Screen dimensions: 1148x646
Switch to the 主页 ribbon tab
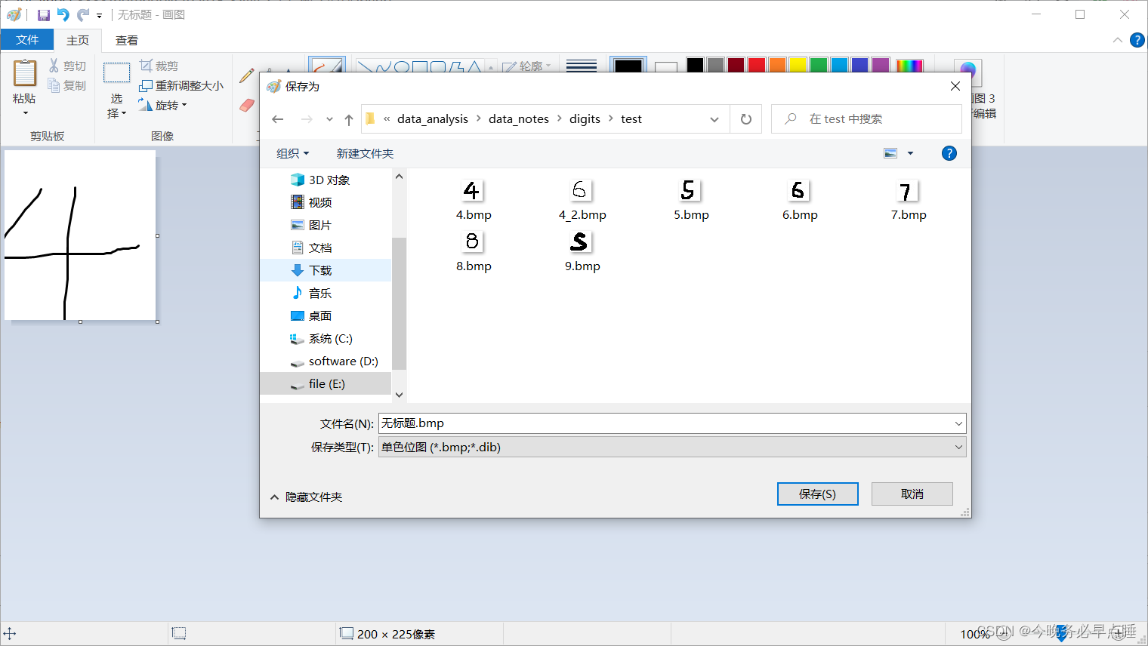[x=78, y=40]
